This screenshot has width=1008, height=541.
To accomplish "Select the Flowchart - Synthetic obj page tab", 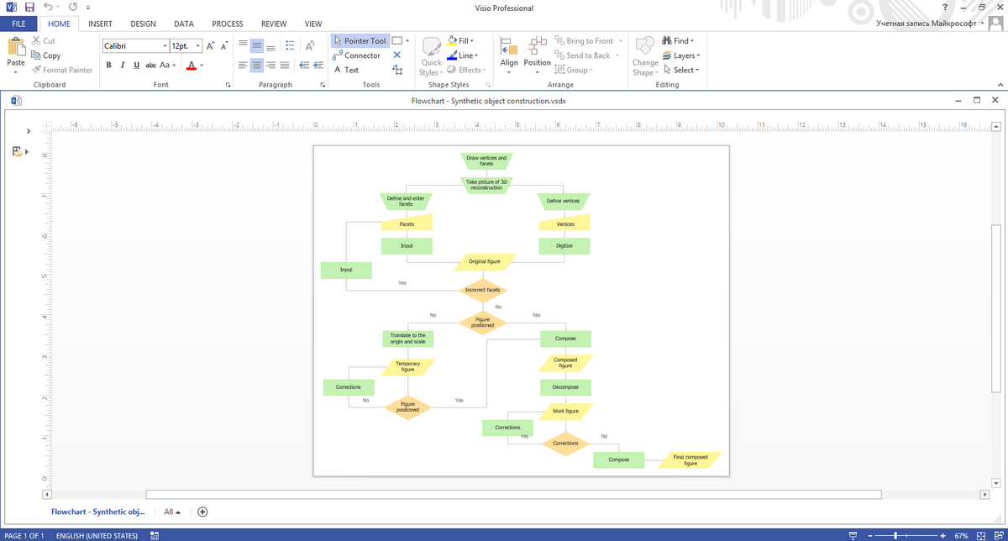I will (97, 512).
